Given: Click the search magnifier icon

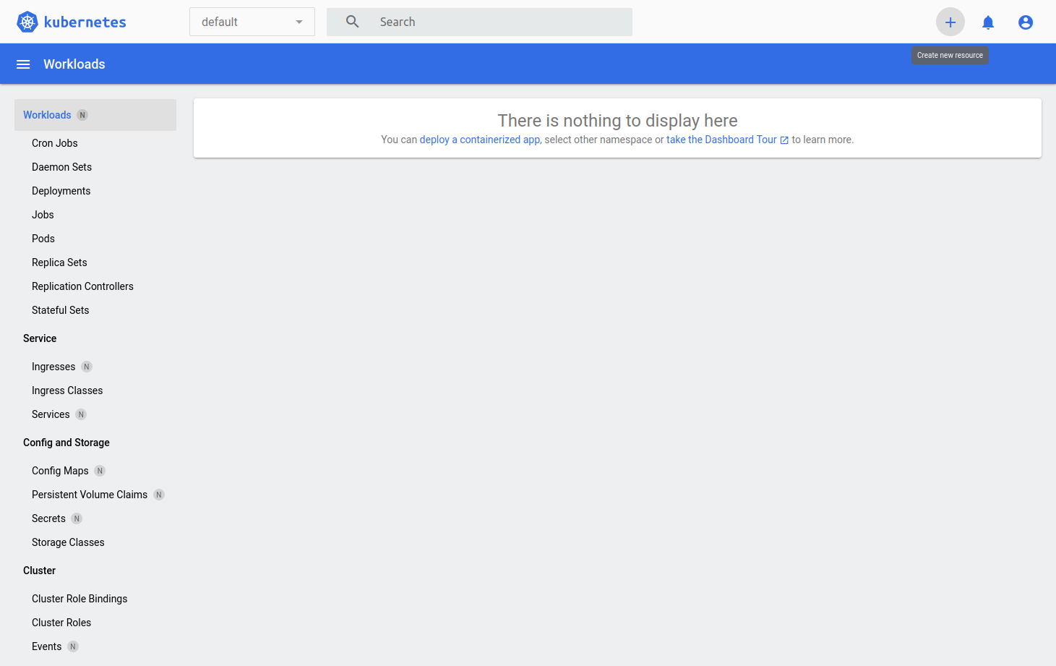Looking at the screenshot, I should click(x=351, y=22).
